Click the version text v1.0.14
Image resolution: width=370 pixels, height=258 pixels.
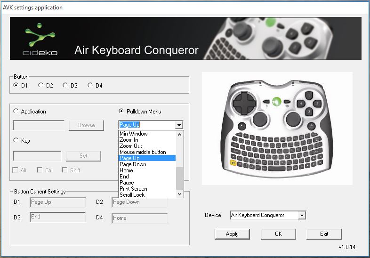[347, 247]
